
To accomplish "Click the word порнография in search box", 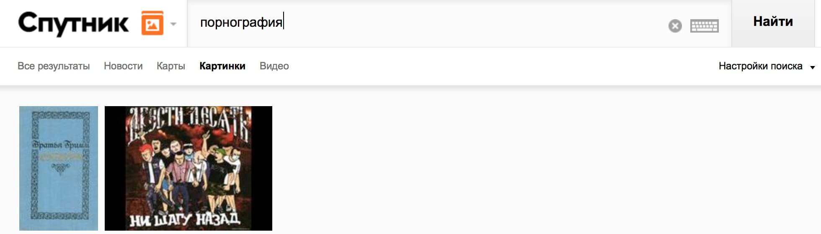I will (241, 23).
